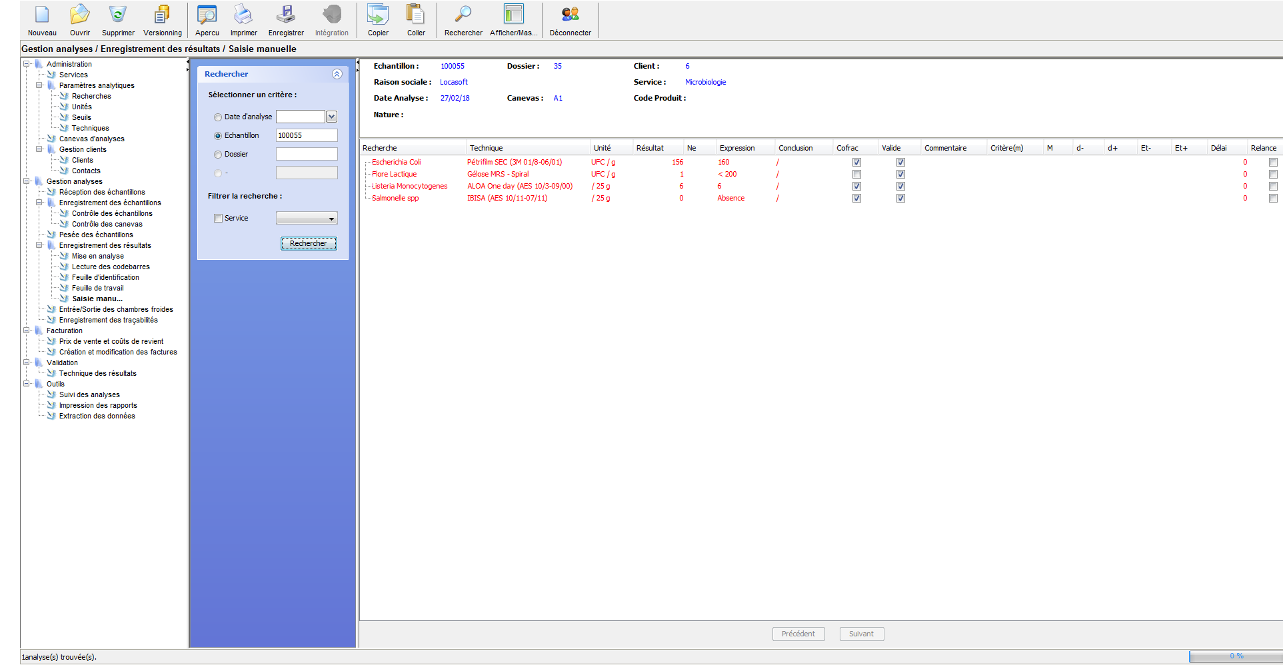This screenshot has width=1283, height=665.
Task: Click the Date d'analyse input field
Action: (301, 117)
